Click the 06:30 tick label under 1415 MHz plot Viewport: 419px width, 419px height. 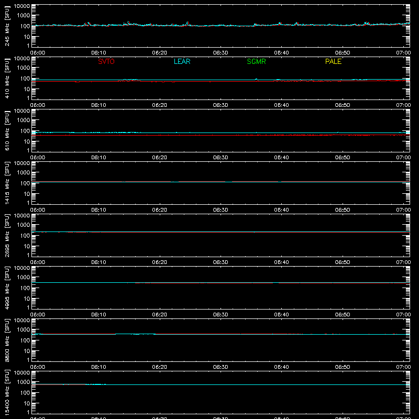(x=220, y=210)
